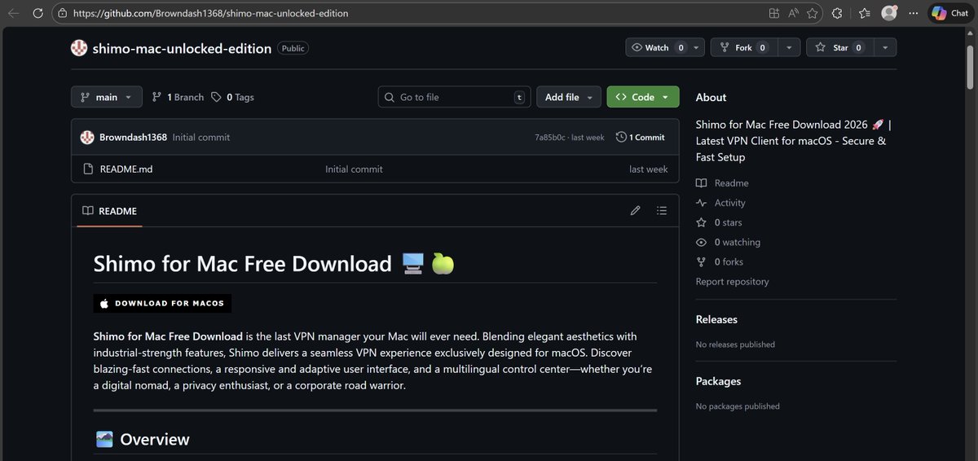Viewport: 978px width, 461px height.
Task: Open the main branch selector
Action: [x=107, y=97]
